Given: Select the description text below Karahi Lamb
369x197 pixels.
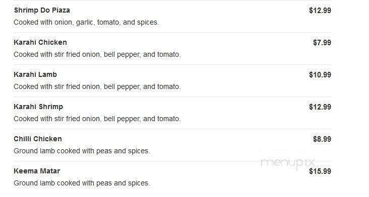Looking at the screenshot, I should coord(97,87).
